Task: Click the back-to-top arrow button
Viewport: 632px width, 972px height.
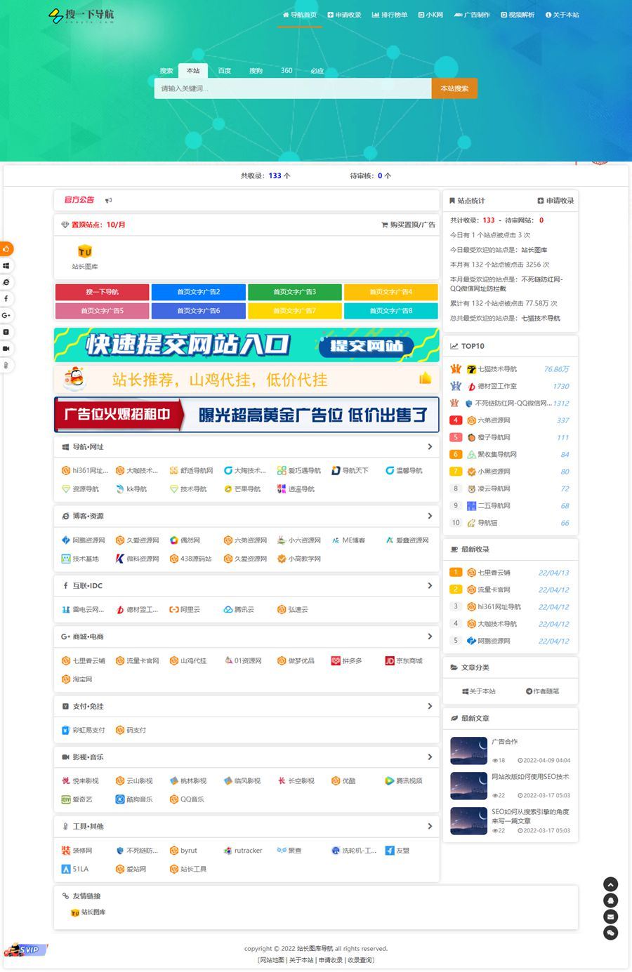Action: 610,884
